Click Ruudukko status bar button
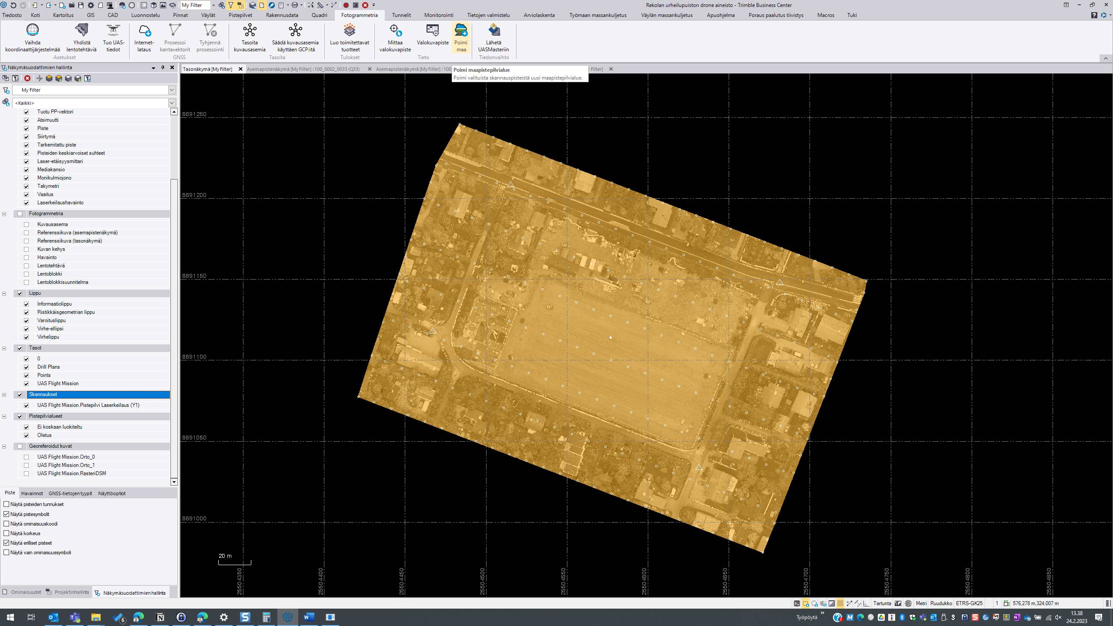 (941, 603)
